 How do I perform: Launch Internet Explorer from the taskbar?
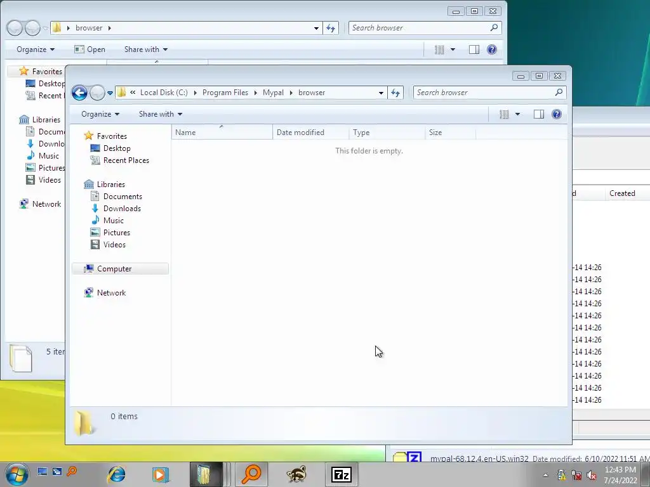pos(117,474)
